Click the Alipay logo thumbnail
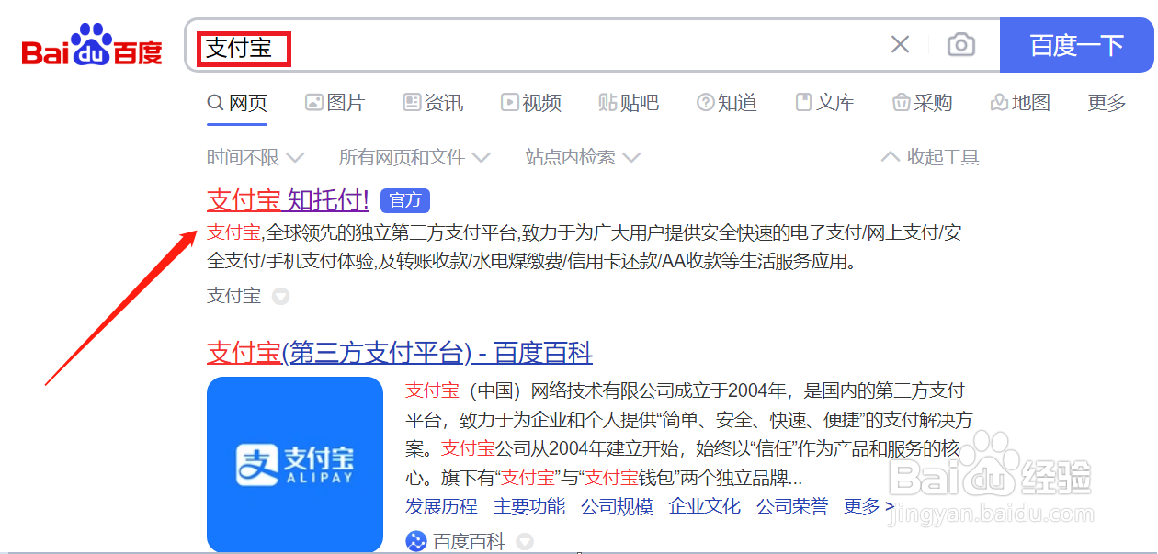This screenshot has width=1158, height=554. tap(295, 464)
